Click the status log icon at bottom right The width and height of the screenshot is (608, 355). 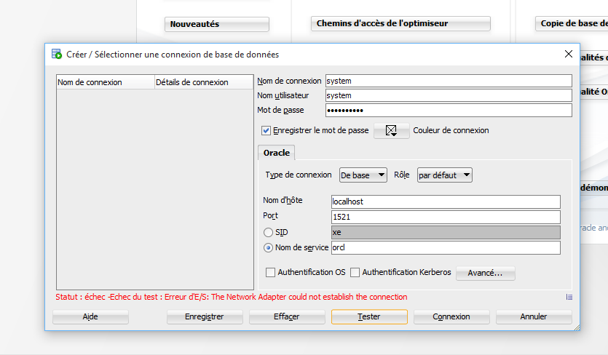click(569, 297)
